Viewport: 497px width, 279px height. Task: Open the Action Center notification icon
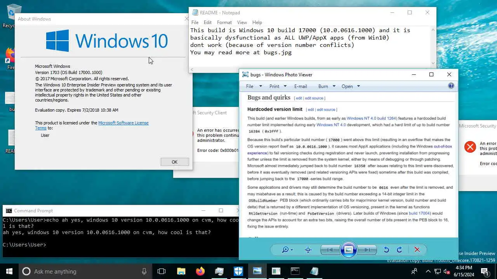[485, 271]
